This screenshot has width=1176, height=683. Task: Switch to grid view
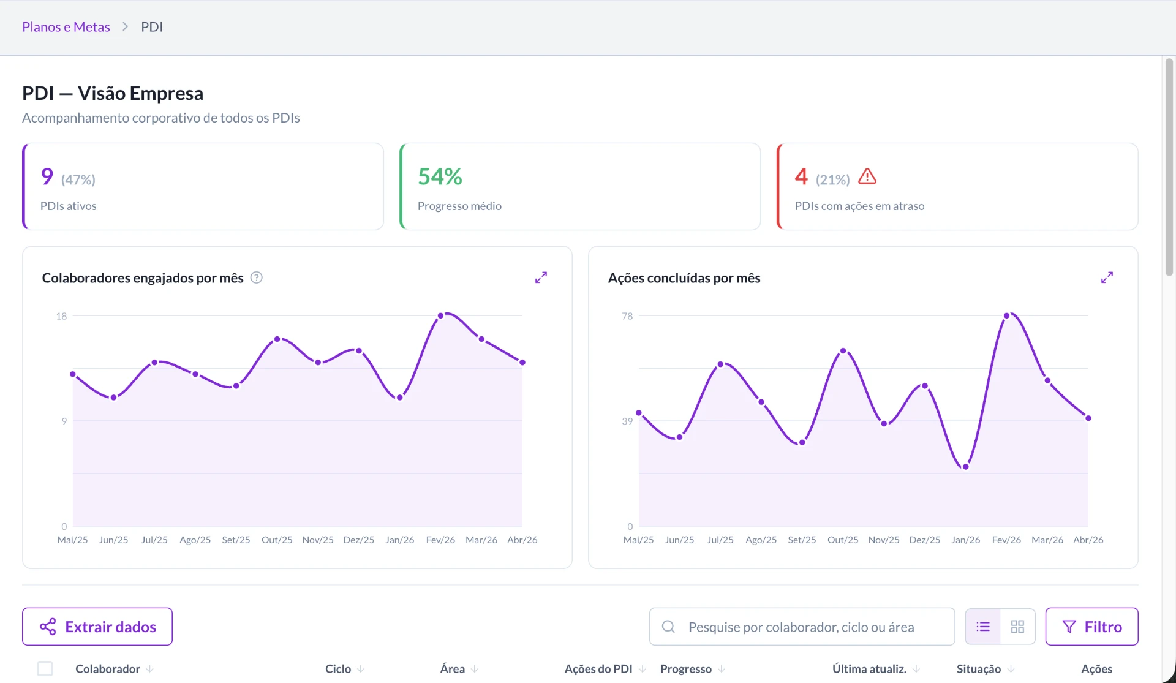(1017, 627)
